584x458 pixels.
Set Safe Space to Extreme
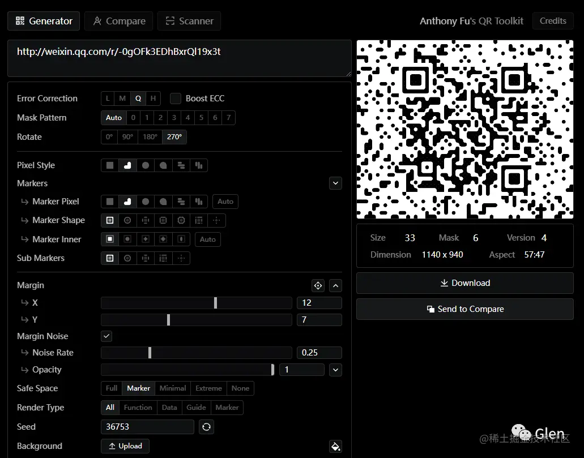208,388
